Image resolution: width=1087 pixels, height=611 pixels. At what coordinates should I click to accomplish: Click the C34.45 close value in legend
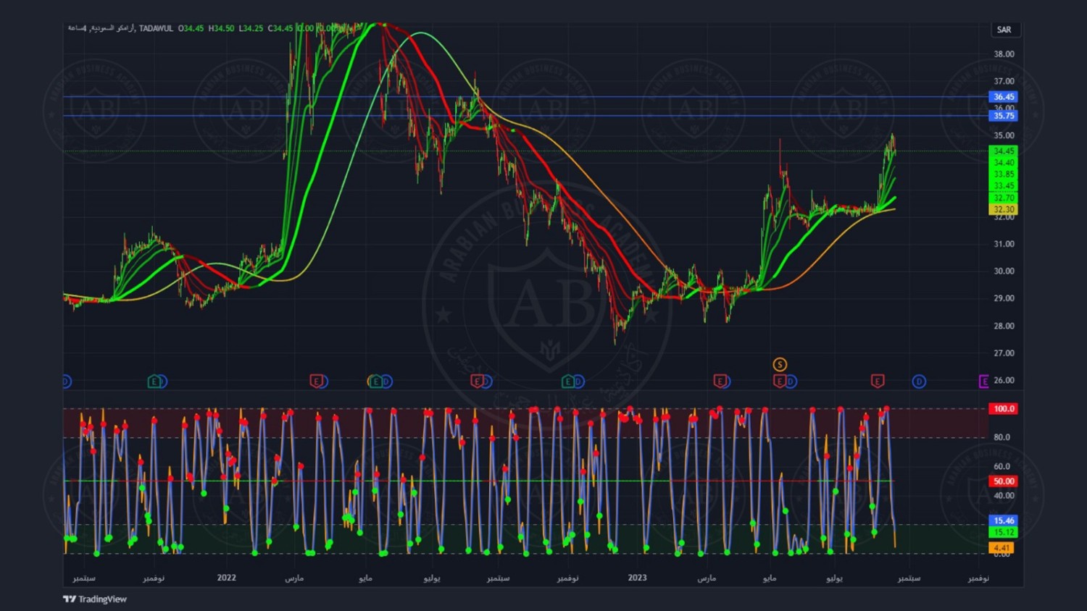[280, 28]
